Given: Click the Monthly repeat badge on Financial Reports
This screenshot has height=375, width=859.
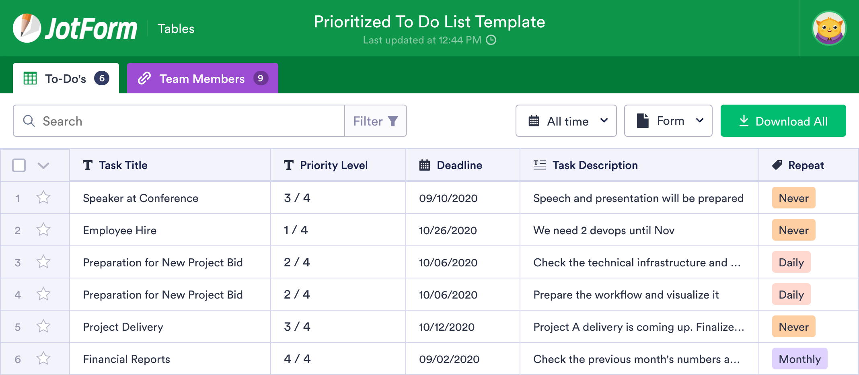Looking at the screenshot, I should [799, 359].
